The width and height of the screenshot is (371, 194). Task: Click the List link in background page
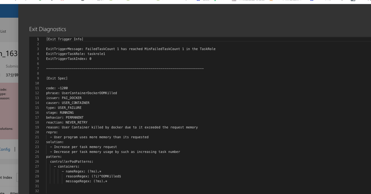(x=3, y=31)
